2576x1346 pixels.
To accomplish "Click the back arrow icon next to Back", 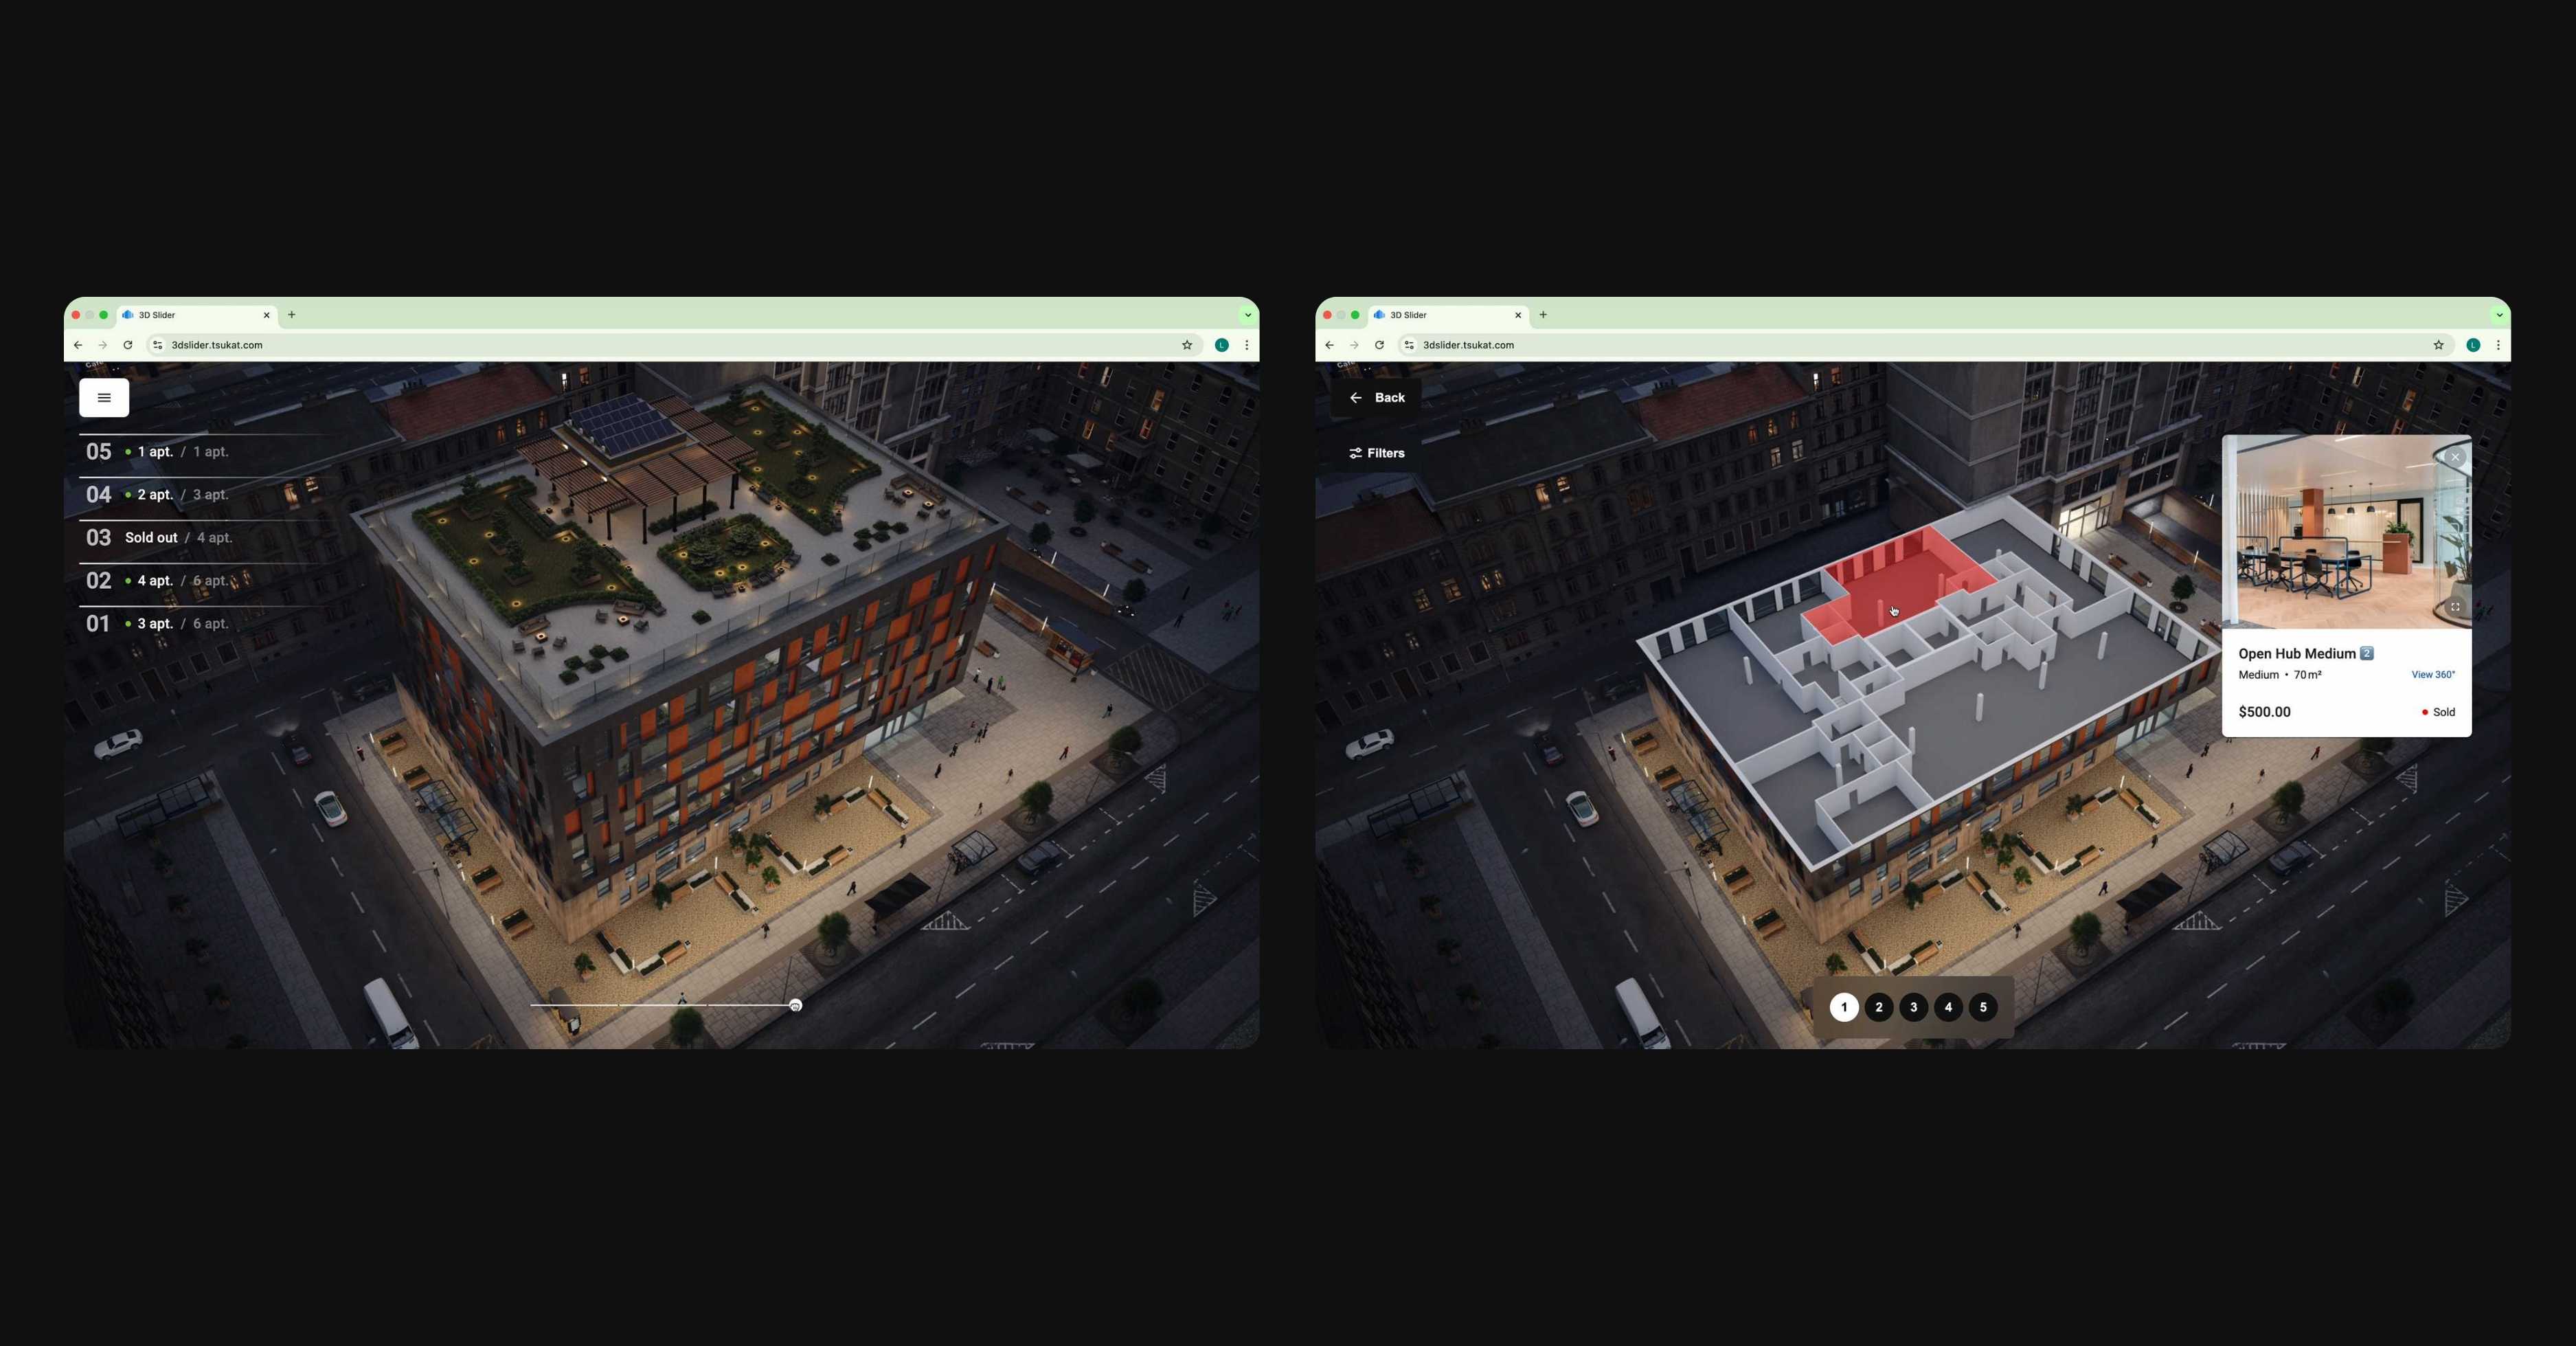I will [x=1356, y=397].
